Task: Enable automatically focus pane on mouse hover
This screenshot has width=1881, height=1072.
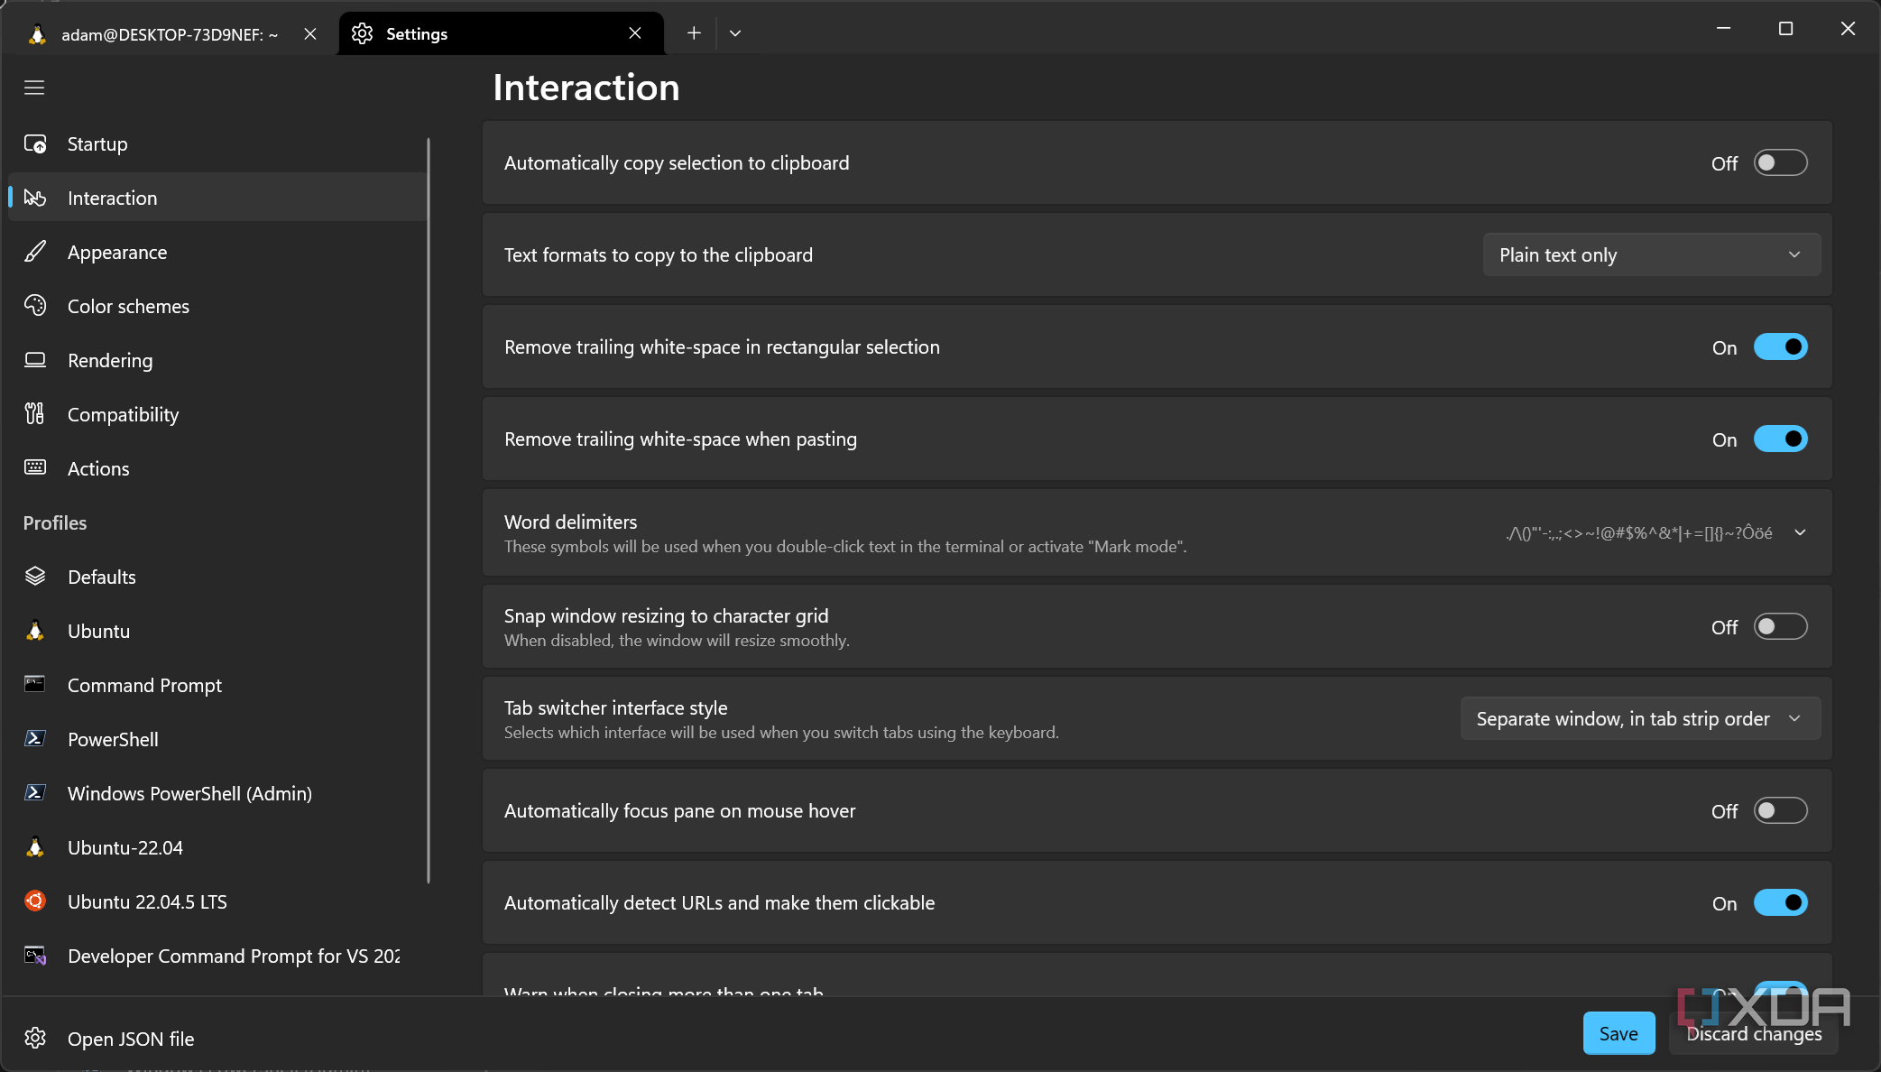Action: point(1780,811)
